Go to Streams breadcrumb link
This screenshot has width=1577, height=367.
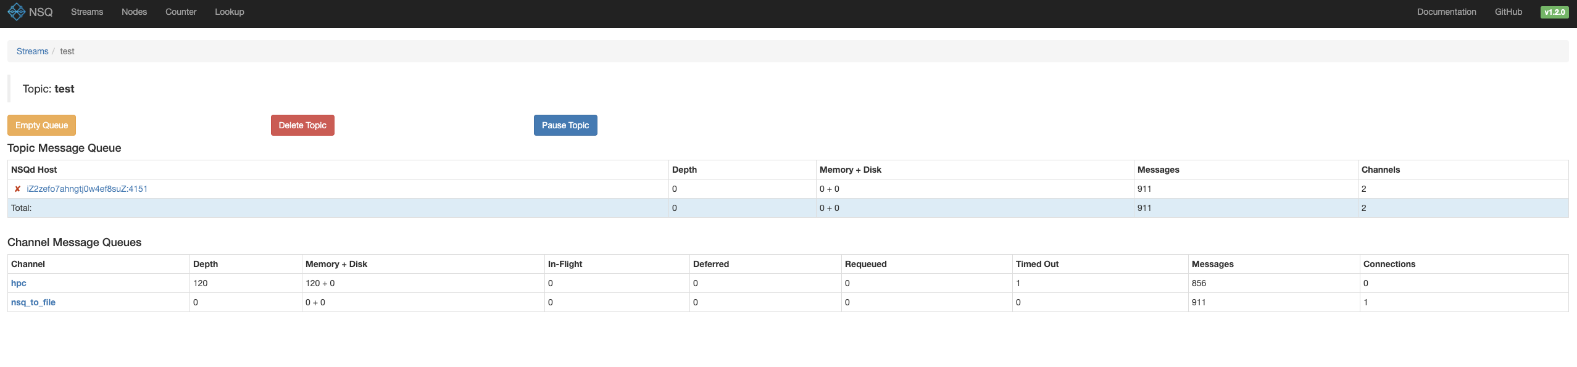(32, 51)
